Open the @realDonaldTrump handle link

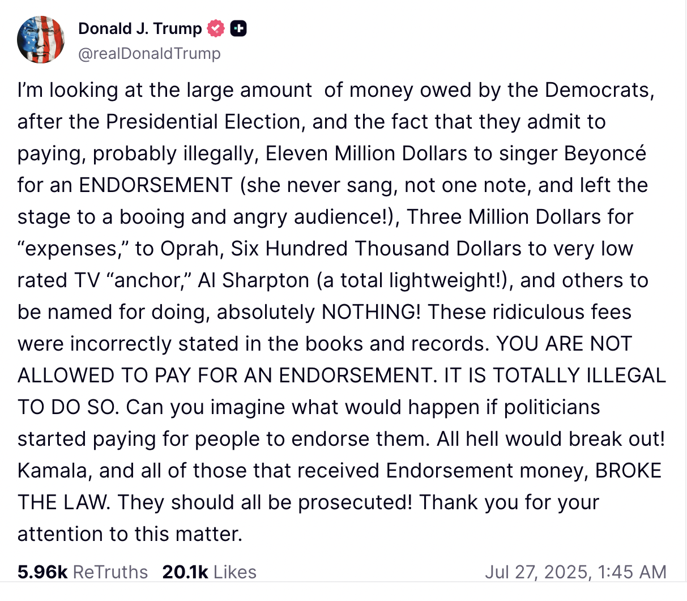coord(150,53)
